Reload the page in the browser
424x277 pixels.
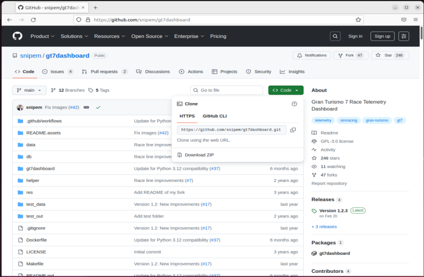33,20
